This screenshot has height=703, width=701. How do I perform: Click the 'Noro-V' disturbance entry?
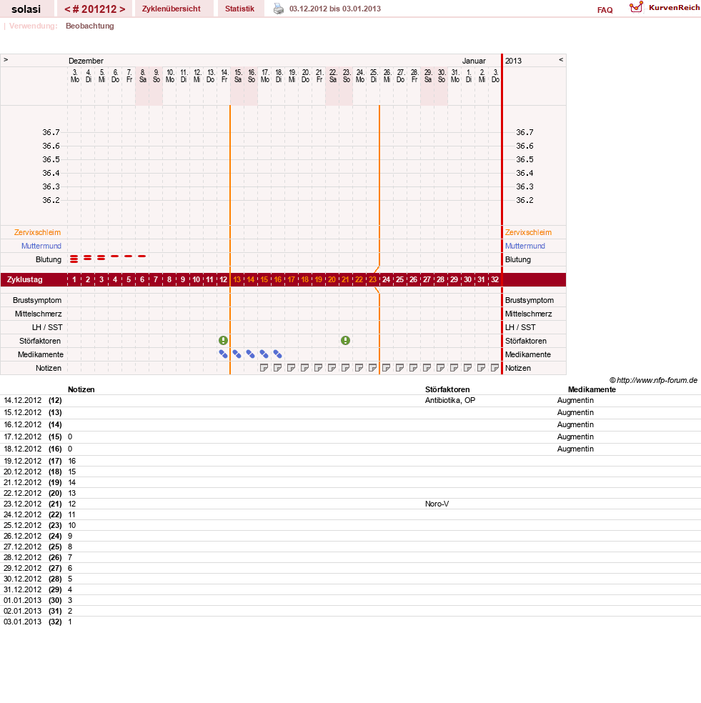[437, 504]
